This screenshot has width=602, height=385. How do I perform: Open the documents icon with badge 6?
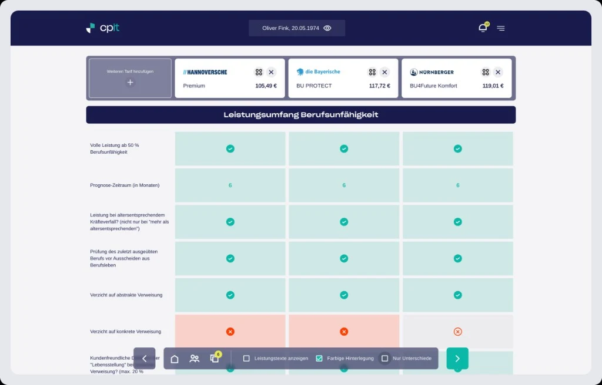(215, 358)
